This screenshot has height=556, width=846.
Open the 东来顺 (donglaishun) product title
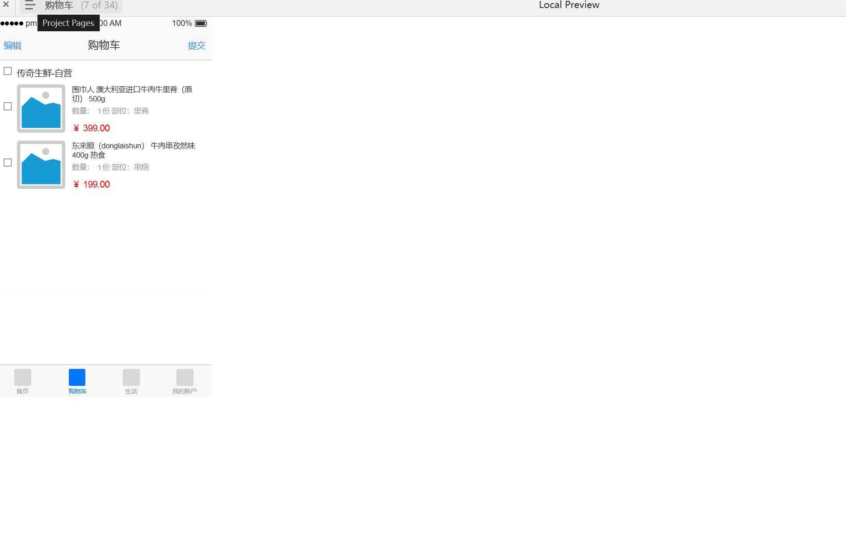coord(133,150)
